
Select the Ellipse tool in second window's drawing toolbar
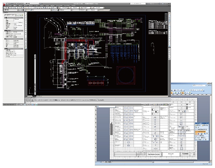(x=193, y=90)
